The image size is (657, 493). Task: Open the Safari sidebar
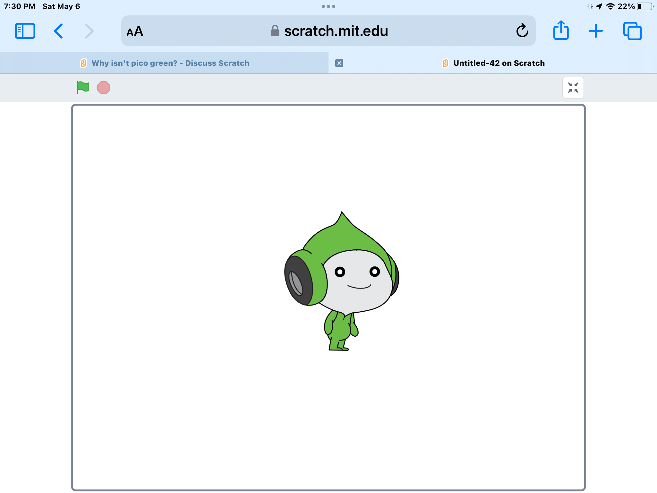click(x=25, y=31)
